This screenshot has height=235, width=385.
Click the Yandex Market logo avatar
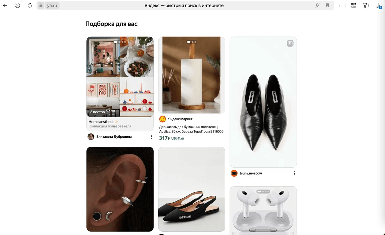pyautogui.click(x=162, y=119)
